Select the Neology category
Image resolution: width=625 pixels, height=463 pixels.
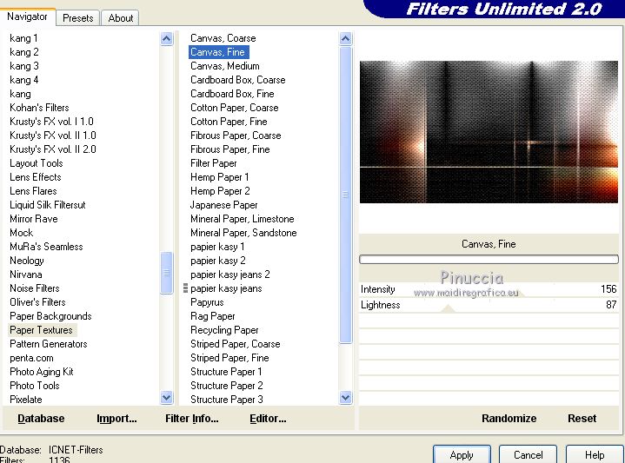pos(27,261)
